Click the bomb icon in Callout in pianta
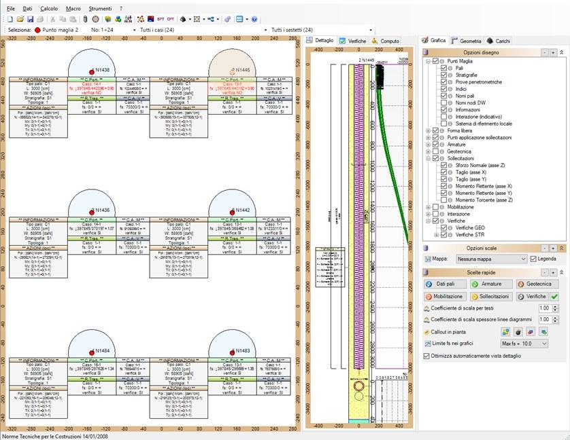The height and width of the screenshot is (440, 570). [x=518, y=332]
